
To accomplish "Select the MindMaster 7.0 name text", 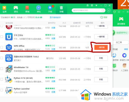I will point(21,67).
